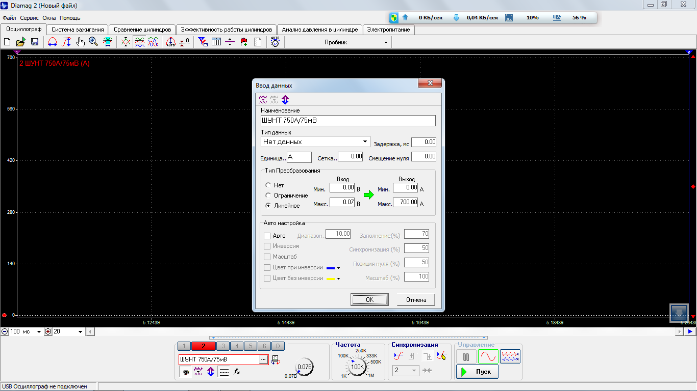Select Ограничение conversion radio button

coord(268,195)
